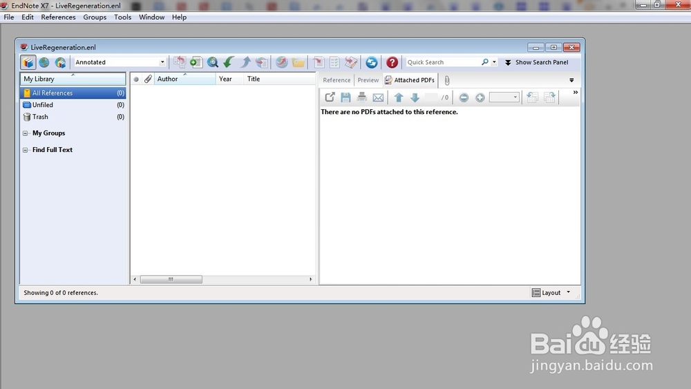Sort references by Year column

click(x=229, y=79)
